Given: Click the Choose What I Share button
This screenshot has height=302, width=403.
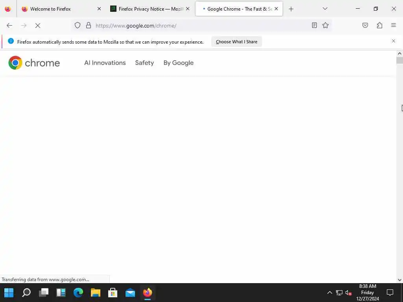Looking at the screenshot, I should pos(237,42).
